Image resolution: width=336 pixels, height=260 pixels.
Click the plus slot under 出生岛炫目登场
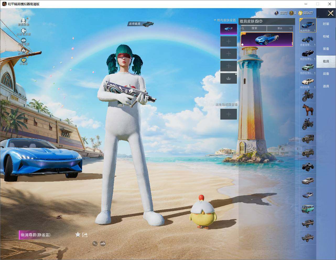click(x=229, y=114)
